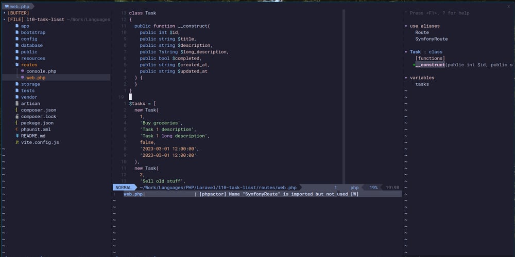Open web.php in the file tree
Screen dimensions: 515x257
(x=36, y=78)
